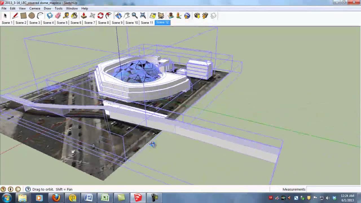Activate the Tape Measure tool
The image size is (361, 203).
coord(66,16)
